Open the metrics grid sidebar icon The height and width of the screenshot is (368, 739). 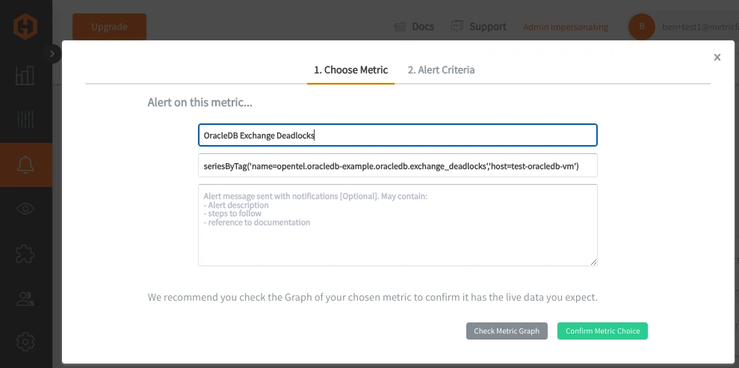pyautogui.click(x=25, y=120)
